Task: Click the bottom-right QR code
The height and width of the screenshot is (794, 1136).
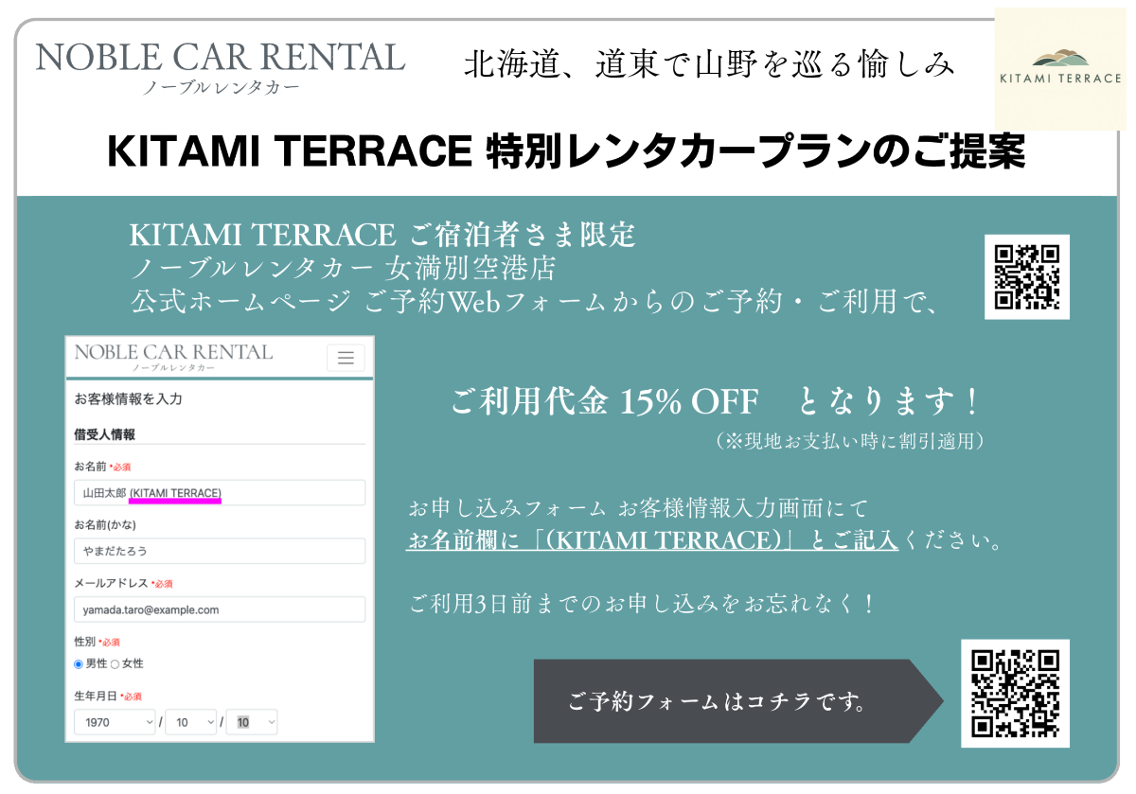Action: pyautogui.click(x=1015, y=694)
